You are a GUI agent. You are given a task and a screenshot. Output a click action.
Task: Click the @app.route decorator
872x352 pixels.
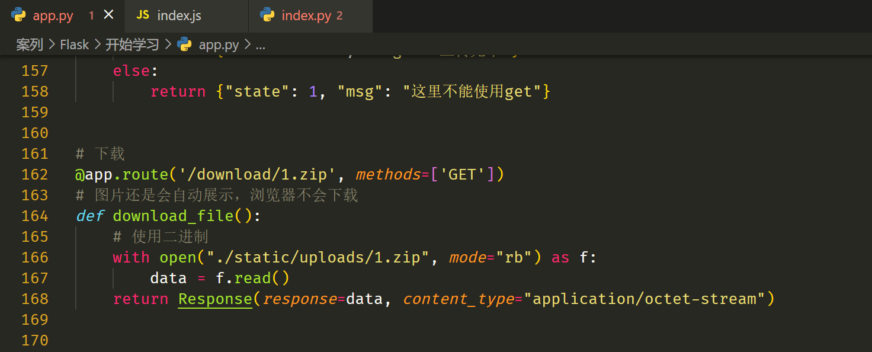tap(122, 175)
